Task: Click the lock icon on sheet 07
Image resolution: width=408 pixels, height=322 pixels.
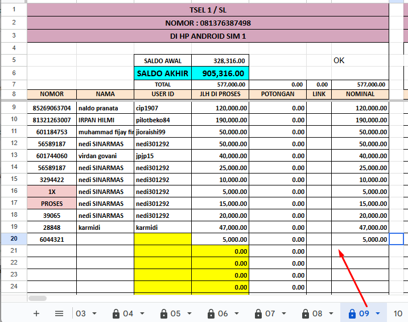Action: pyautogui.click(x=258, y=313)
